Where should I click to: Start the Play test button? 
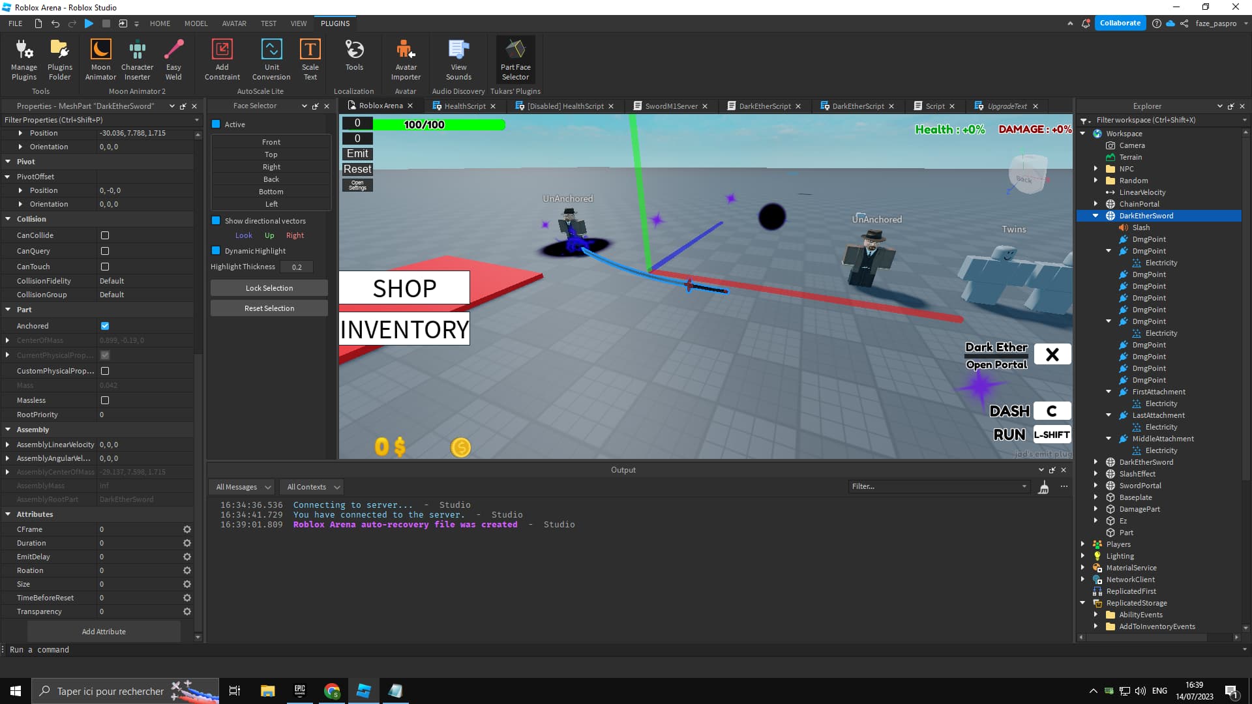89,23
